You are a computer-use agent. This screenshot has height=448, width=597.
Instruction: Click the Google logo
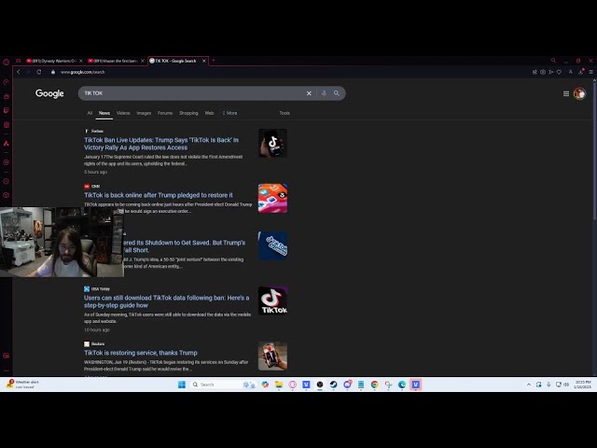(49, 93)
